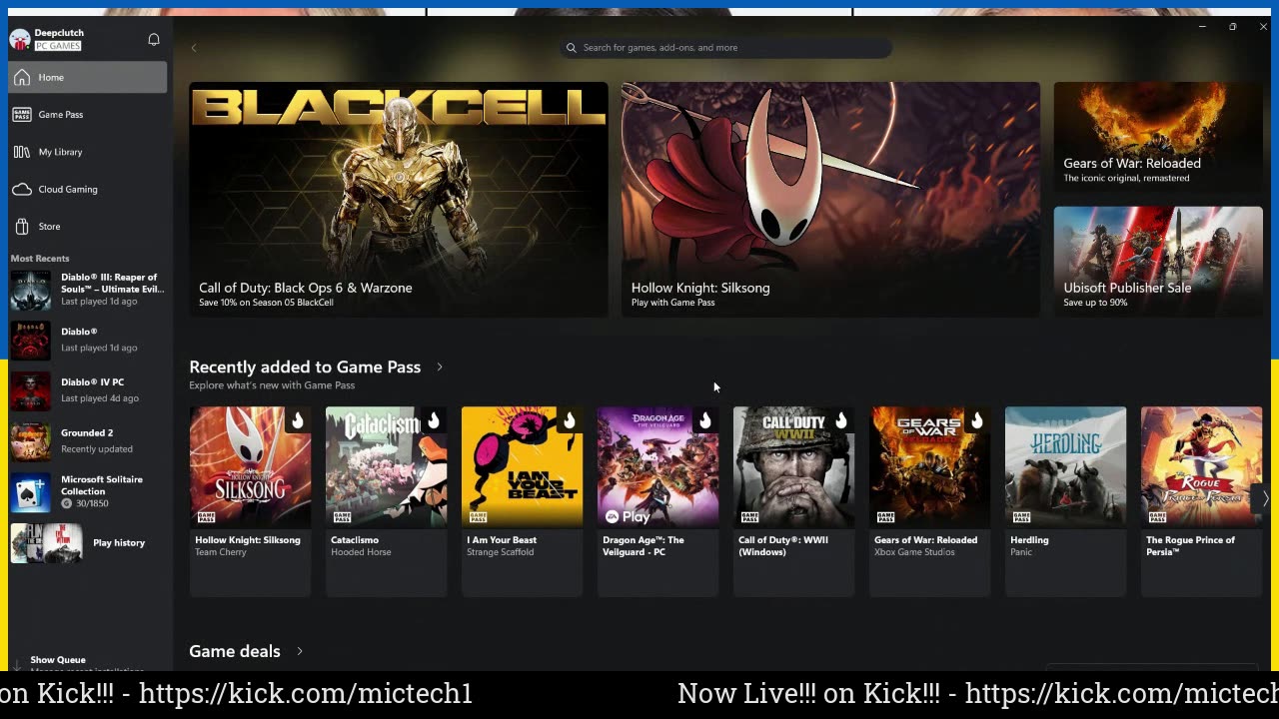Click Game Pass badge on Herdling card
Image resolution: width=1279 pixels, height=719 pixels.
point(1021,516)
